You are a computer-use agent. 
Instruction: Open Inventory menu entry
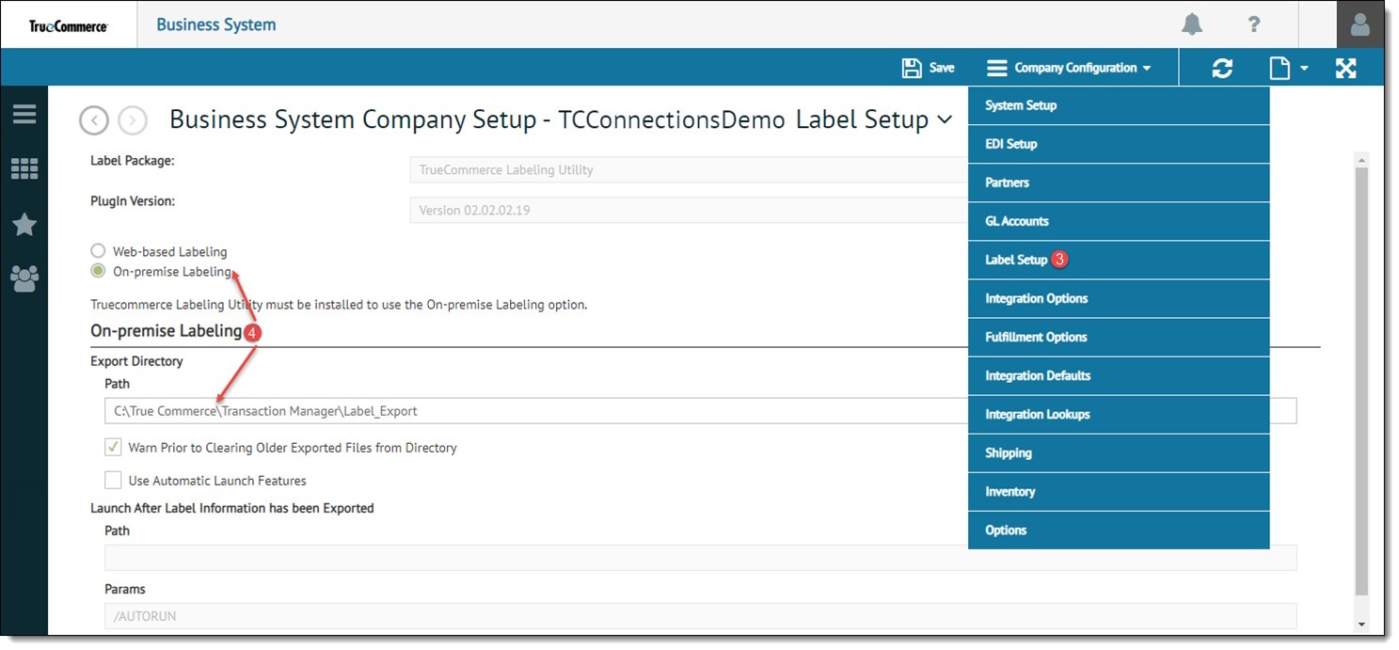[x=1119, y=491]
